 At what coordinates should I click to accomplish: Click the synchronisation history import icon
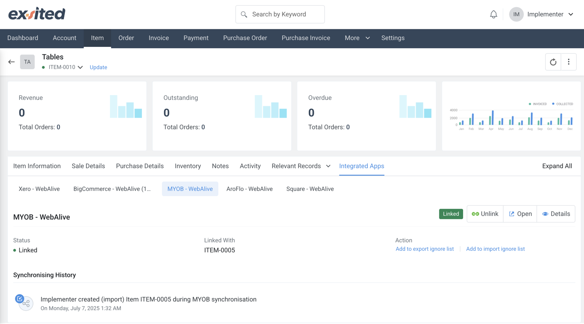[x=24, y=302]
